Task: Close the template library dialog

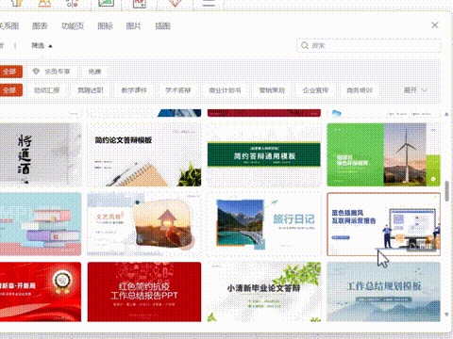Action: tap(435, 25)
